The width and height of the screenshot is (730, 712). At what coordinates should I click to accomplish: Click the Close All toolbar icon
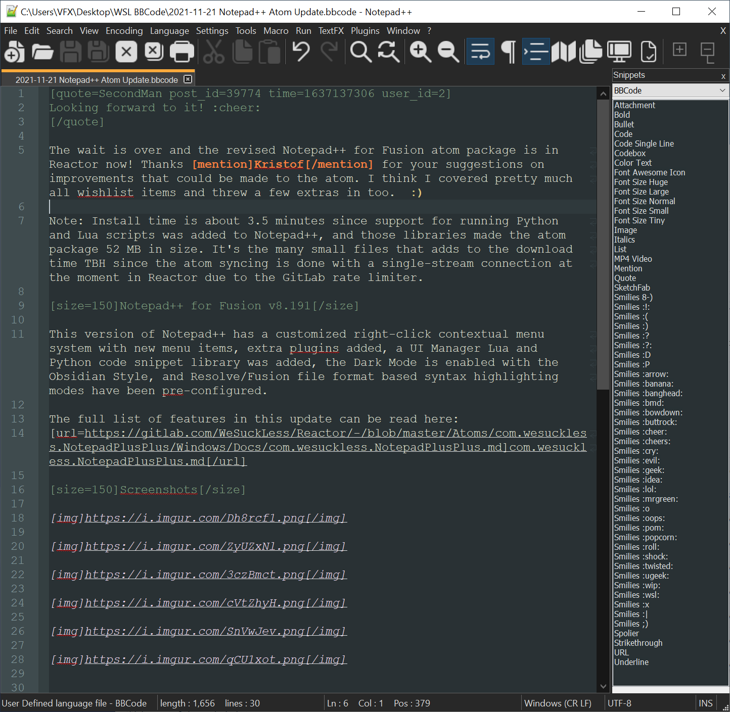(154, 52)
